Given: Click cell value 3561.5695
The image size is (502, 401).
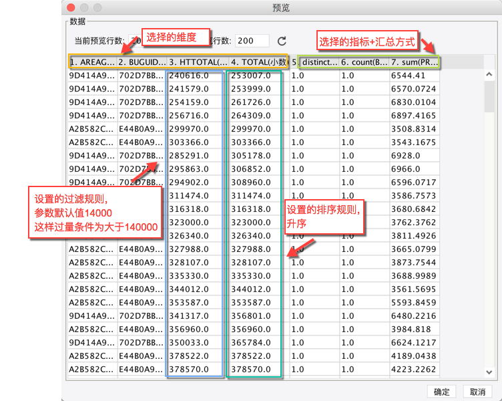Looking at the screenshot, I should [413, 289].
